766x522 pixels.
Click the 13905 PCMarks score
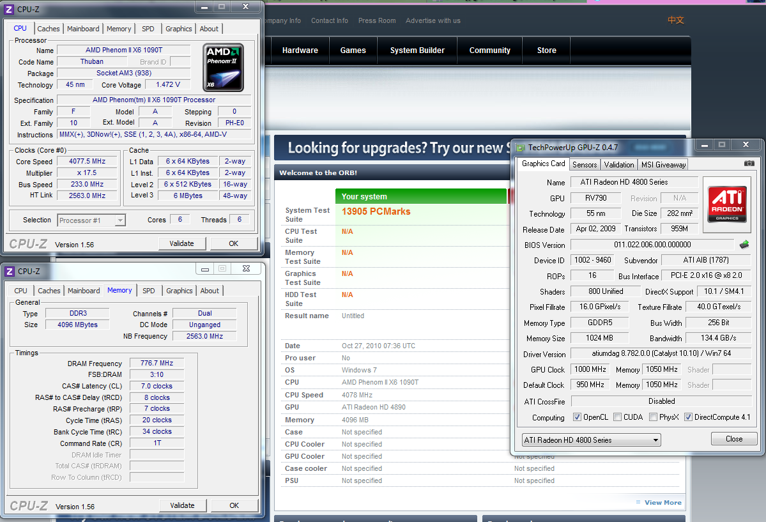pos(376,211)
